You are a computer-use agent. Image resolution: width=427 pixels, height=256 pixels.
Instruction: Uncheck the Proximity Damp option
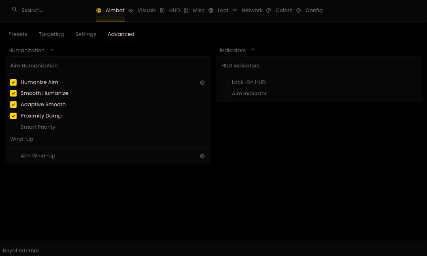pos(13,116)
